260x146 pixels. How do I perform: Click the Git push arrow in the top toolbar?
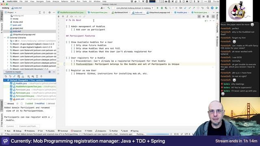[x=194, y=8]
